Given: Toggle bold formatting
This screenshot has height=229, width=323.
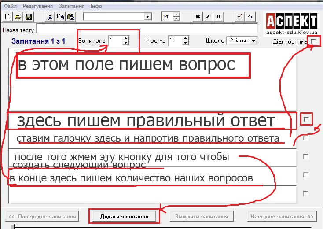Looking at the screenshot, I should click(x=198, y=17).
